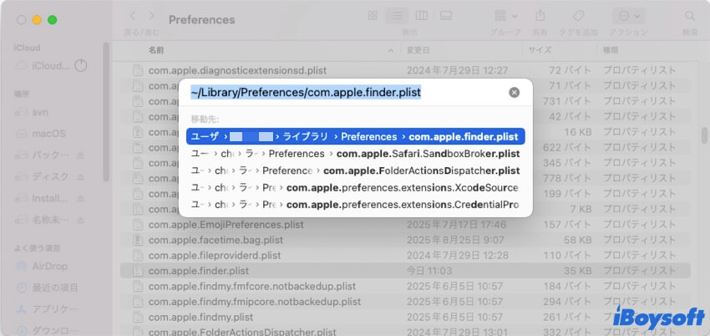The width and height of the screenshot is (710, 336).
Task: Go forward with the right arrow
Action: pos(153,16)
